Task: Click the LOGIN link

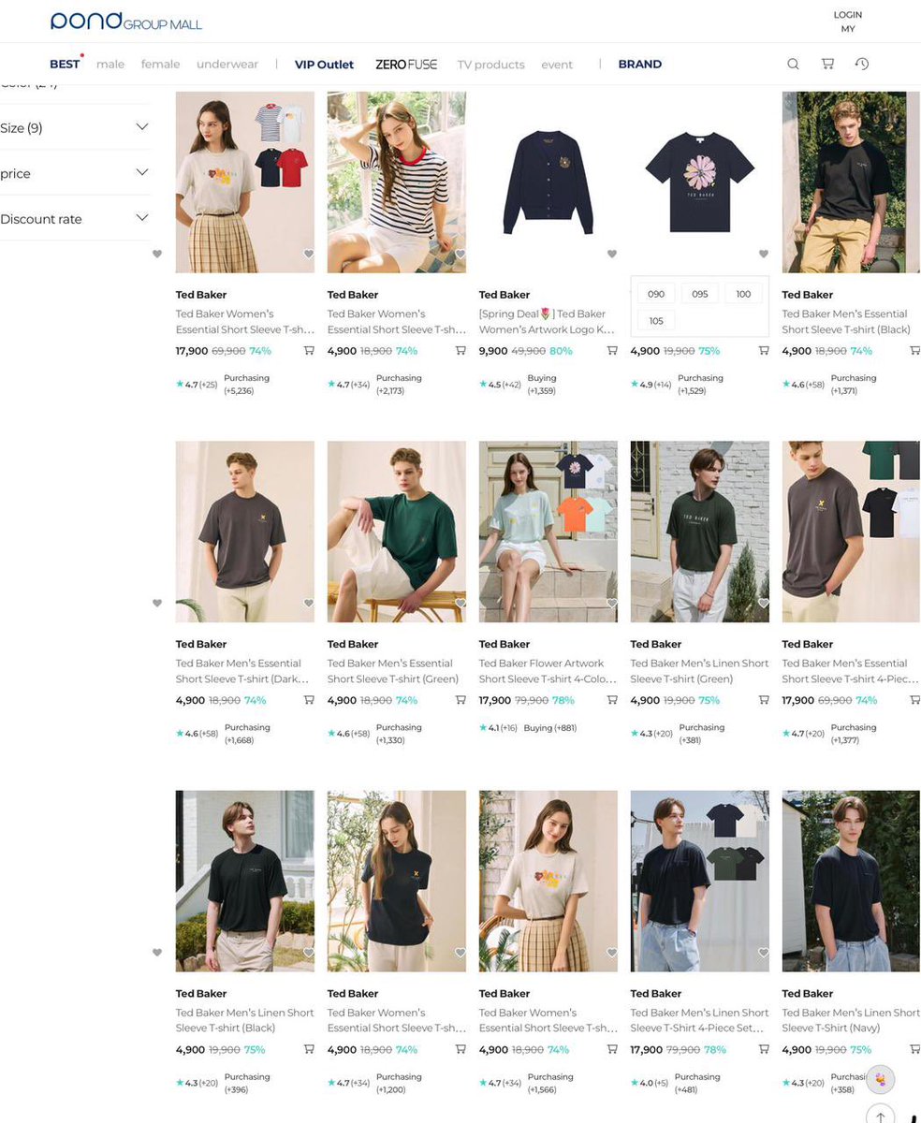Action: (848, 15)
